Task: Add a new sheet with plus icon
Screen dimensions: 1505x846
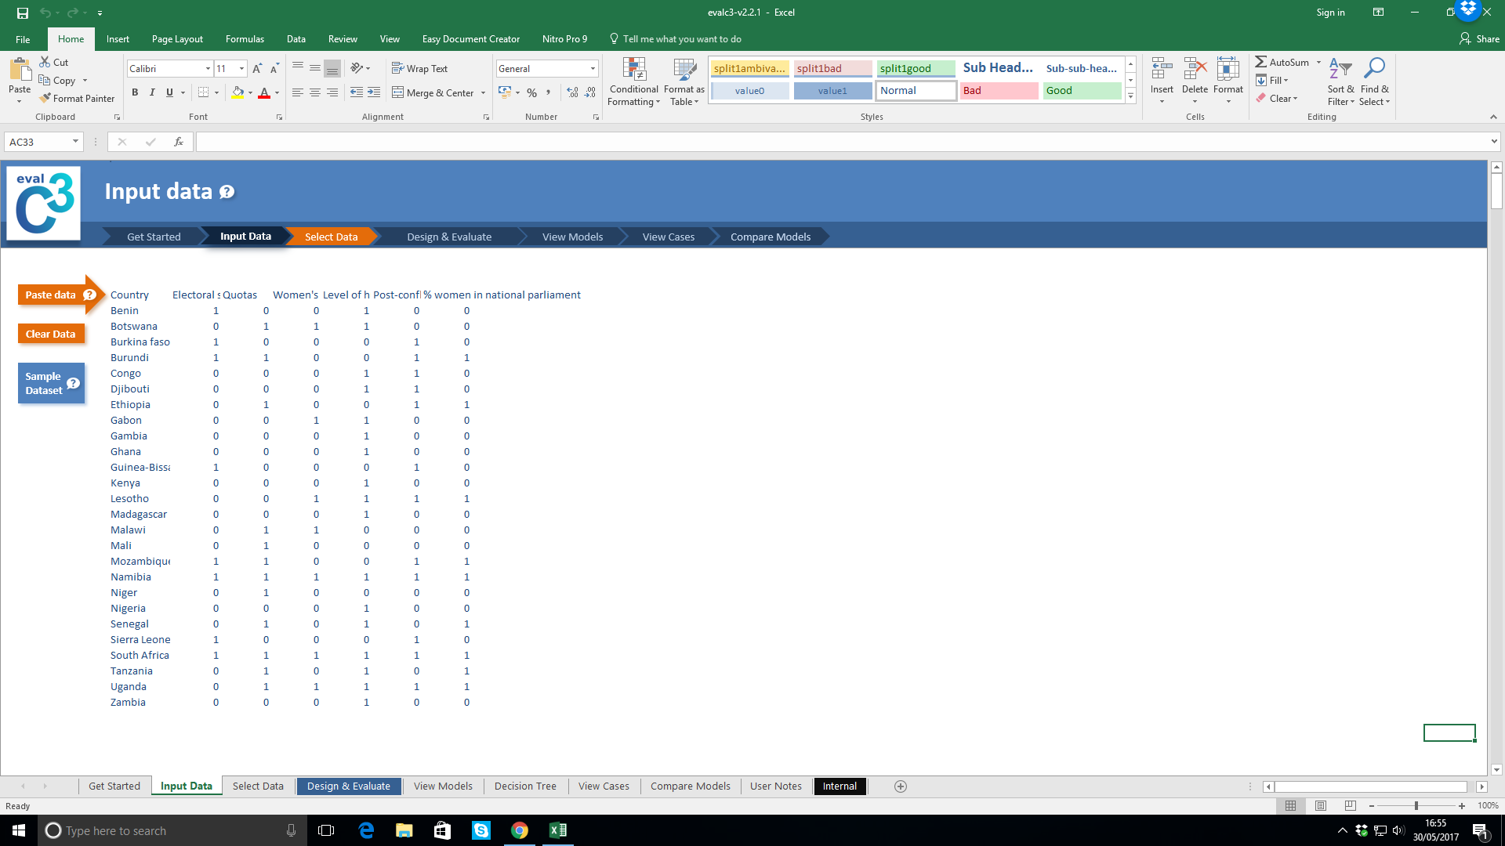Action: pyautogui.click(x=901, y=786)
